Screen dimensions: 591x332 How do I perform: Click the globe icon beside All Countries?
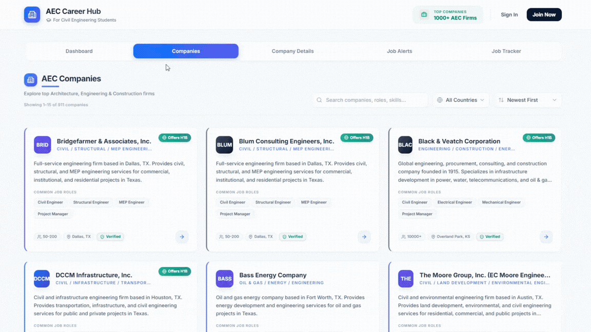pyautogui.click(x=440, y=100)
